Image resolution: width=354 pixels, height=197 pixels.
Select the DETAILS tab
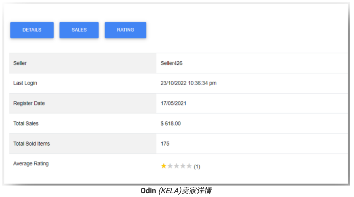click(32, 30)
